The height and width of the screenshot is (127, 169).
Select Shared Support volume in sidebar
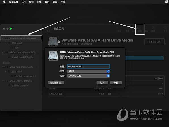(x=20, y=86)
